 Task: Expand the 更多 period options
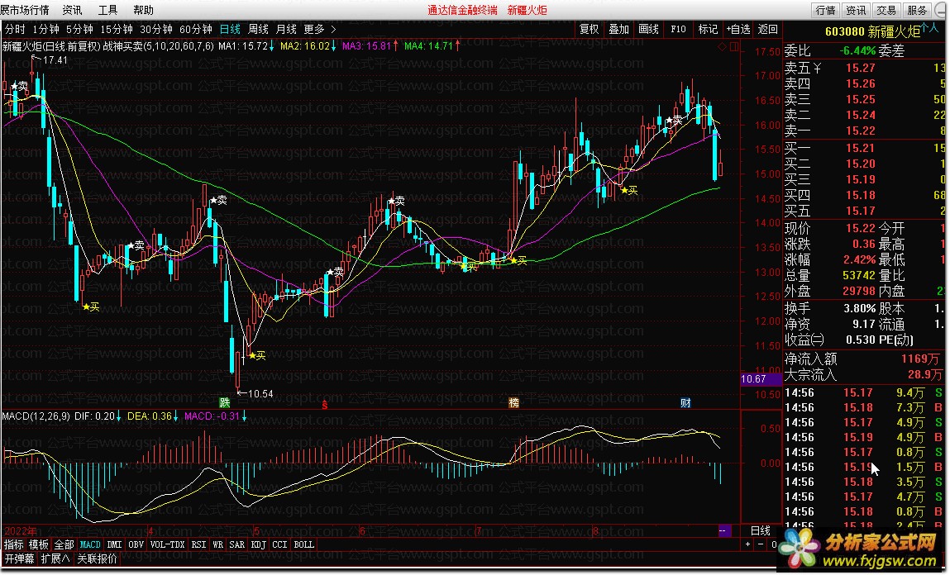pyautogui.click(x=319, y=29)
